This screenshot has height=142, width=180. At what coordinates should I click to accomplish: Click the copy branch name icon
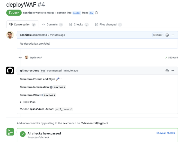96,13
